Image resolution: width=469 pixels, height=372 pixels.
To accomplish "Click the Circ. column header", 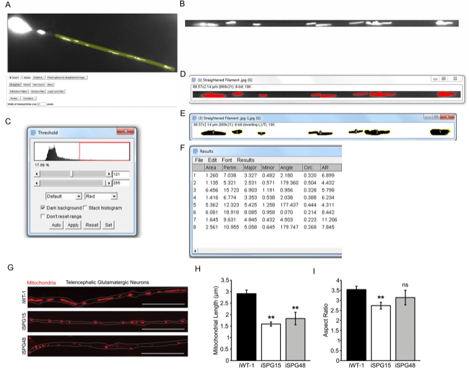I will 312,168.
